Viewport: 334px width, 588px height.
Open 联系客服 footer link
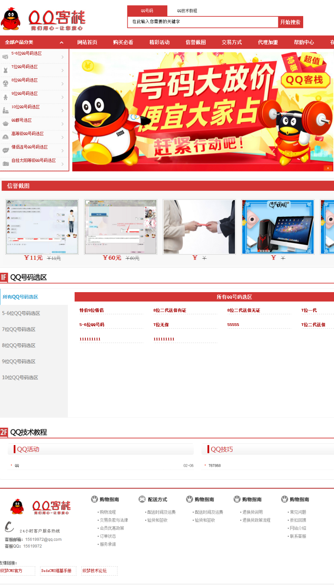(x=298, y=536)
